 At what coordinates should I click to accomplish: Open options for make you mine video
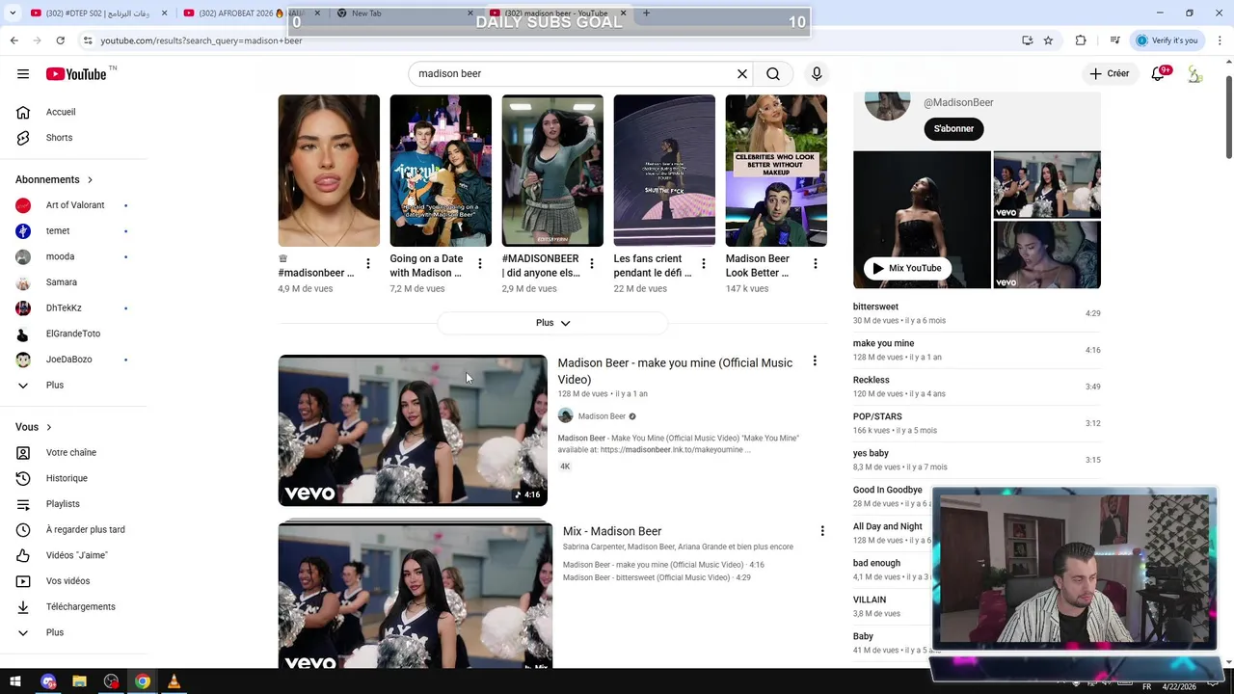tap(815, 360)
